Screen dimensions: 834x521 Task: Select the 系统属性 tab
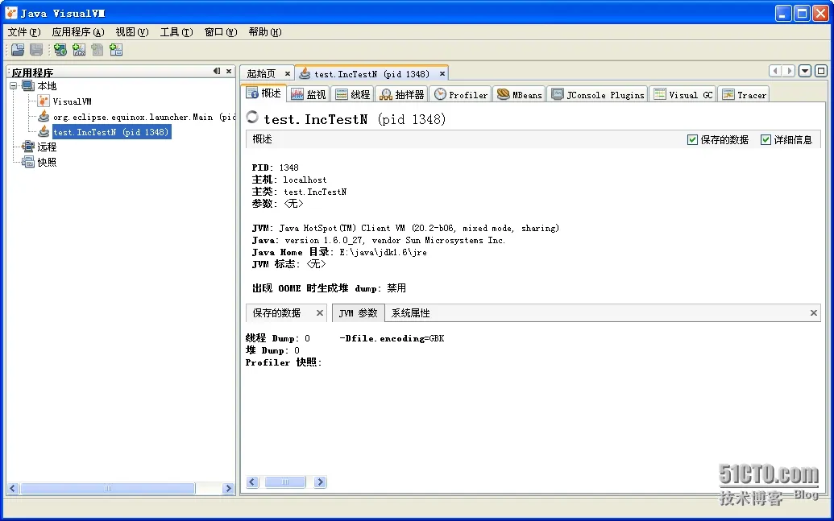point(411,313)
